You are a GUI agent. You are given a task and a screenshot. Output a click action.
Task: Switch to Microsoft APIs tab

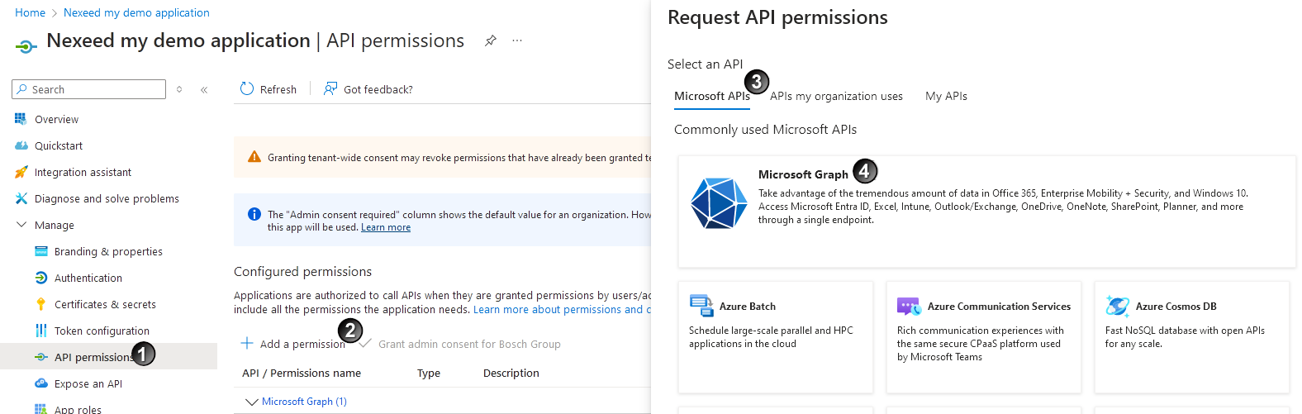(x=712, y=96)
